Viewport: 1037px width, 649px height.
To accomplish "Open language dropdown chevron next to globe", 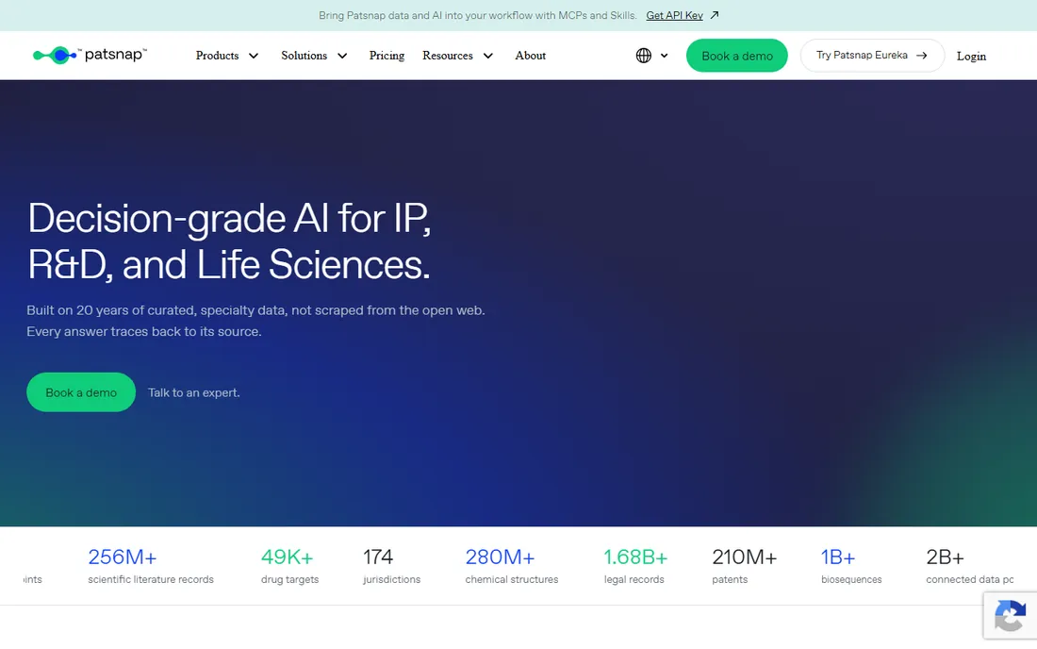I will pyautogui.click(x=664, y=57).
